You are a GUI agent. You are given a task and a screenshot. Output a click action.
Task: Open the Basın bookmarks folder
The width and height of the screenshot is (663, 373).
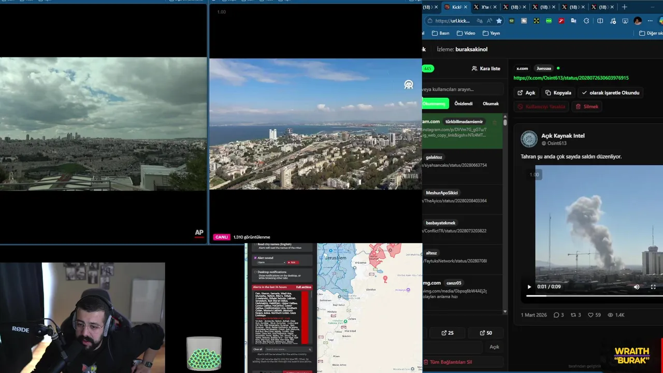point(440,33)
